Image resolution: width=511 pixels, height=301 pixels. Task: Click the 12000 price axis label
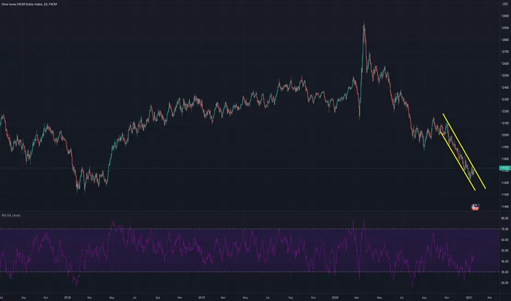(505, 135)
